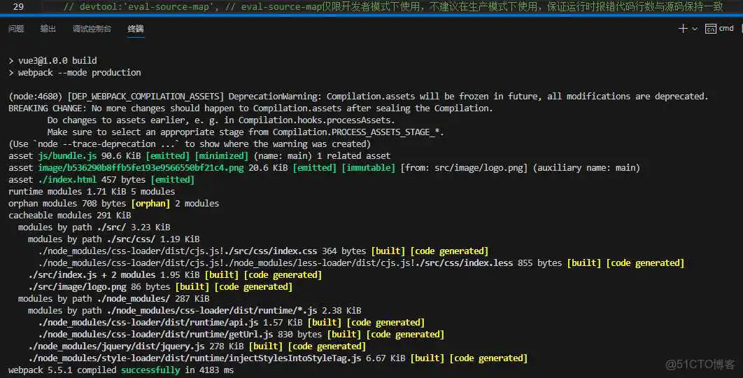This screenshot has width=743, height=378.
Task: Click 'node --trace-deprecation' hint text
Action: click(x=97, y=143)
